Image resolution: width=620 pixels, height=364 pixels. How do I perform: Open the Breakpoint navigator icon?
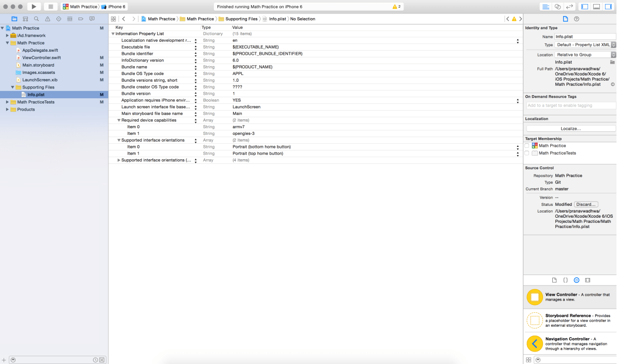(x=81, y=19)
